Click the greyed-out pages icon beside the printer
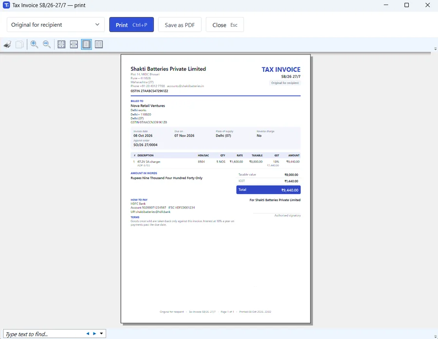Viewport: 438px width, 339px height. click(19, 44)
